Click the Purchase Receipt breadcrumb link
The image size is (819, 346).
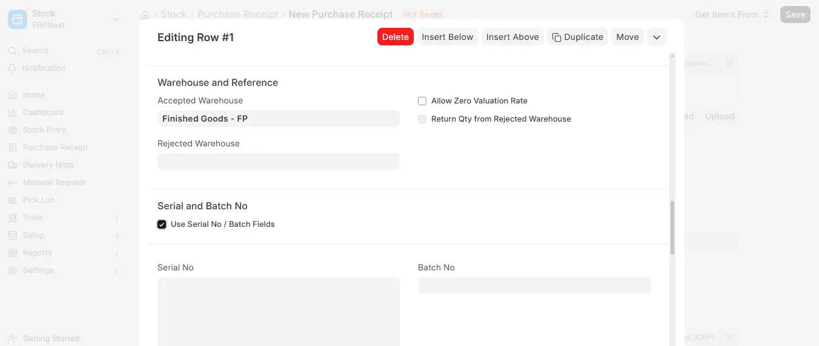click(238, 15)
